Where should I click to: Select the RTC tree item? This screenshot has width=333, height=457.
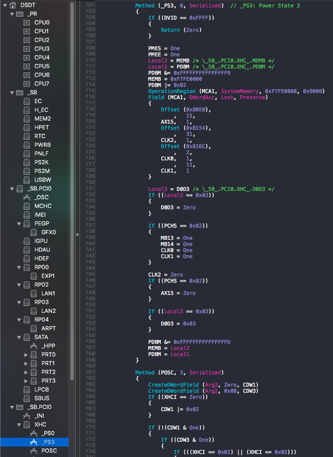(40, 136)
